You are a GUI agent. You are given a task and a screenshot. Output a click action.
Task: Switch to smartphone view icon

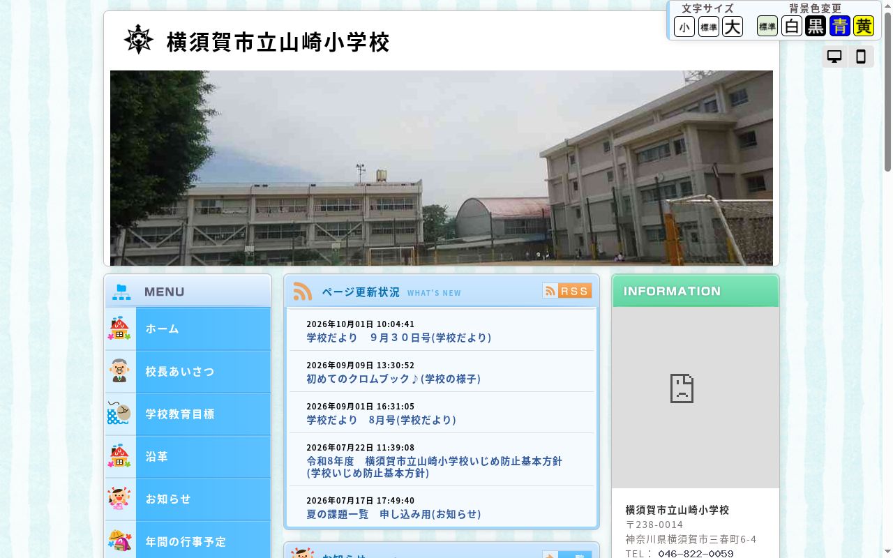coord(861,56)
